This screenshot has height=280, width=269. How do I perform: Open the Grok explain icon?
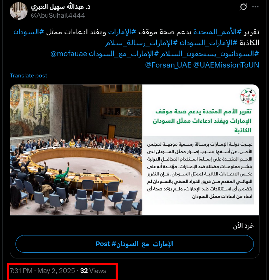click(x=243, y=7)
